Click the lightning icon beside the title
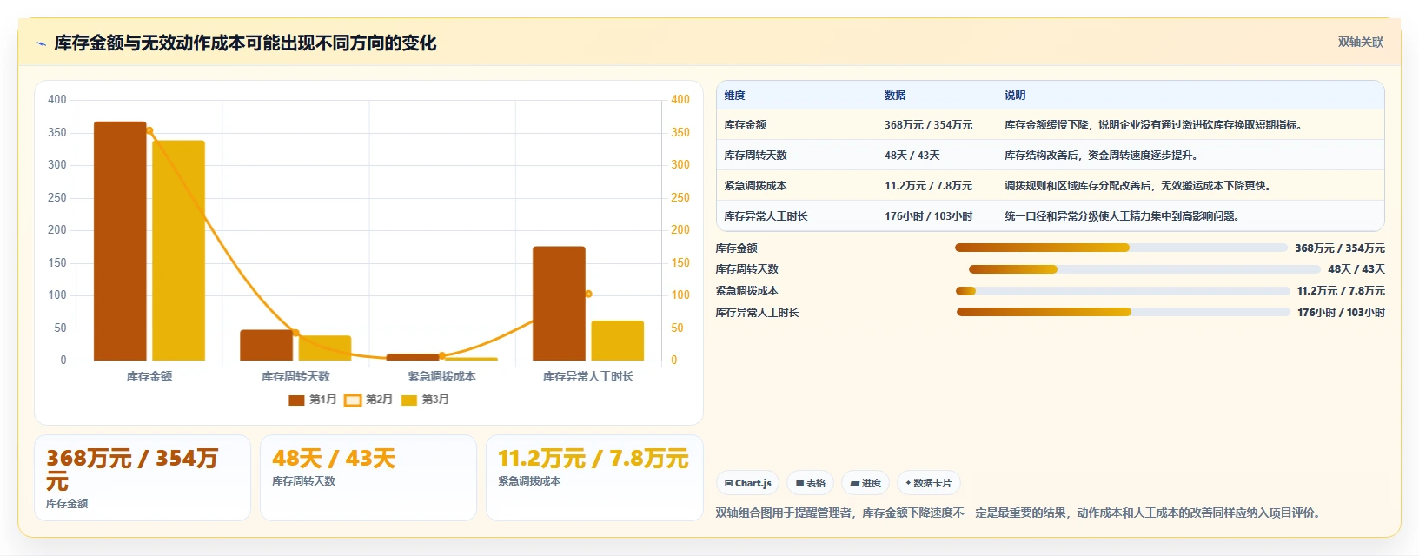 point(41,43)
